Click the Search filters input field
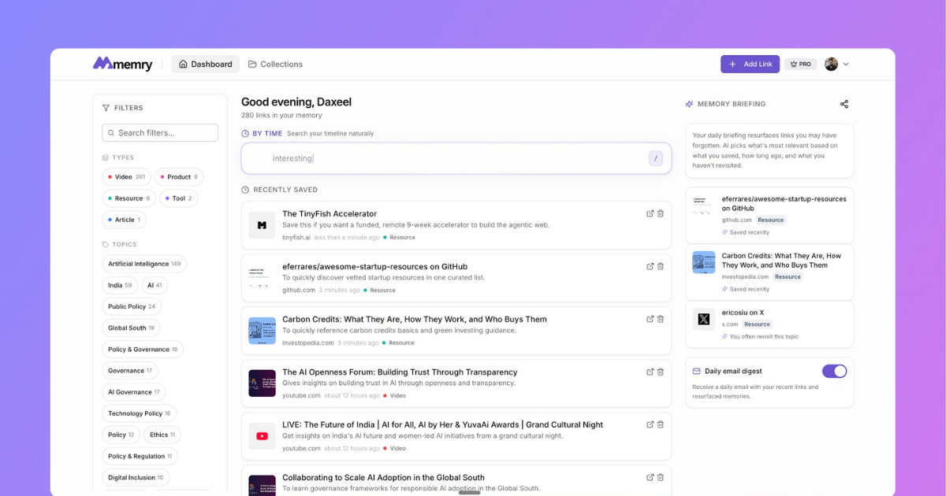 tap(160, 133)
